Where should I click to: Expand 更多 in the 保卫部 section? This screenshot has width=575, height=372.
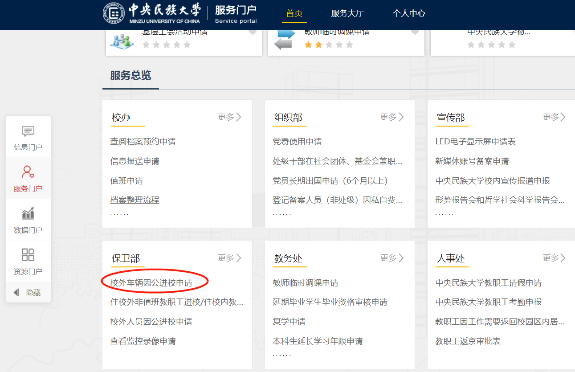(x=229, y=258)
